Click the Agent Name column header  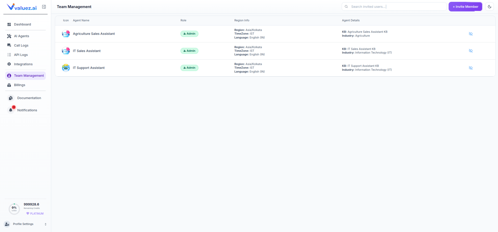pyautogui.click(x=81, y=20)
